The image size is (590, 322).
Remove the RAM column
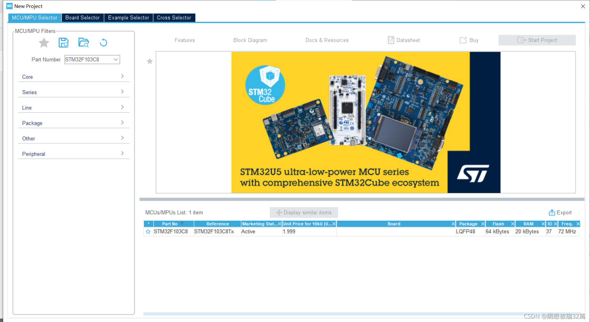[x=543, y=224]
